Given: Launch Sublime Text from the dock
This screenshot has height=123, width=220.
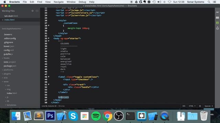Looking at the screenshot, I should click(x=39, y=116).
